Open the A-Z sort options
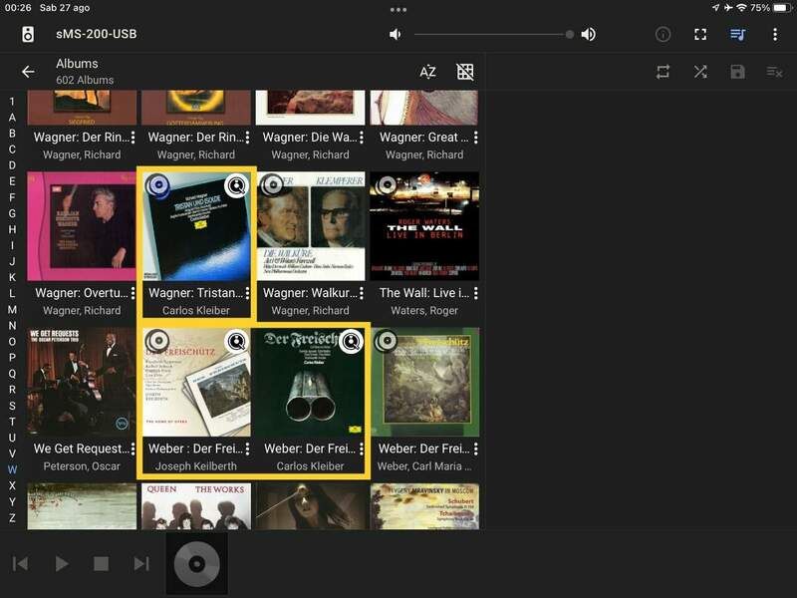This screenshot has width=797, height=598. pos(427,72)
